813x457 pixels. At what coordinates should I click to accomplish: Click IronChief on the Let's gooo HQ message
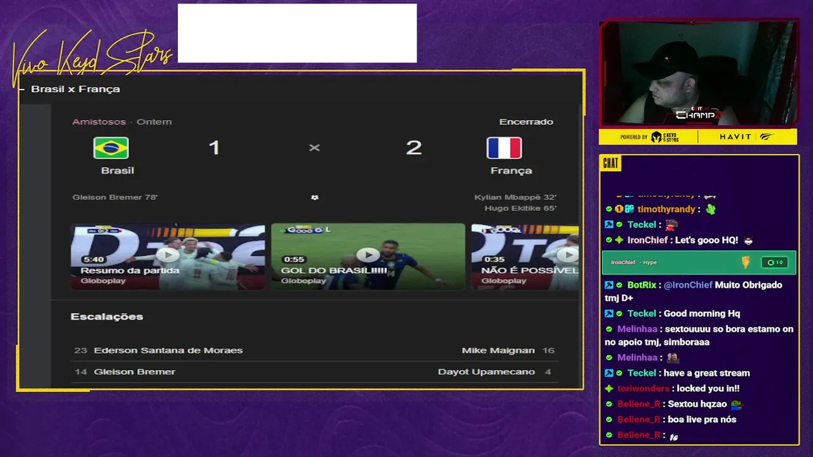(x=647, y=241)
